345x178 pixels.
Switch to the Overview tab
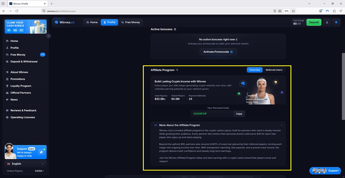[255, 70]
